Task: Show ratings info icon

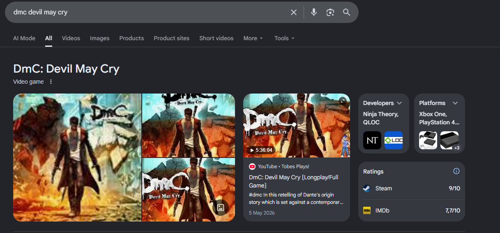Action: 456,171
